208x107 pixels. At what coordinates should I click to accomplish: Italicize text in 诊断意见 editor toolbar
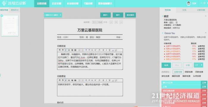coord(106,80)
